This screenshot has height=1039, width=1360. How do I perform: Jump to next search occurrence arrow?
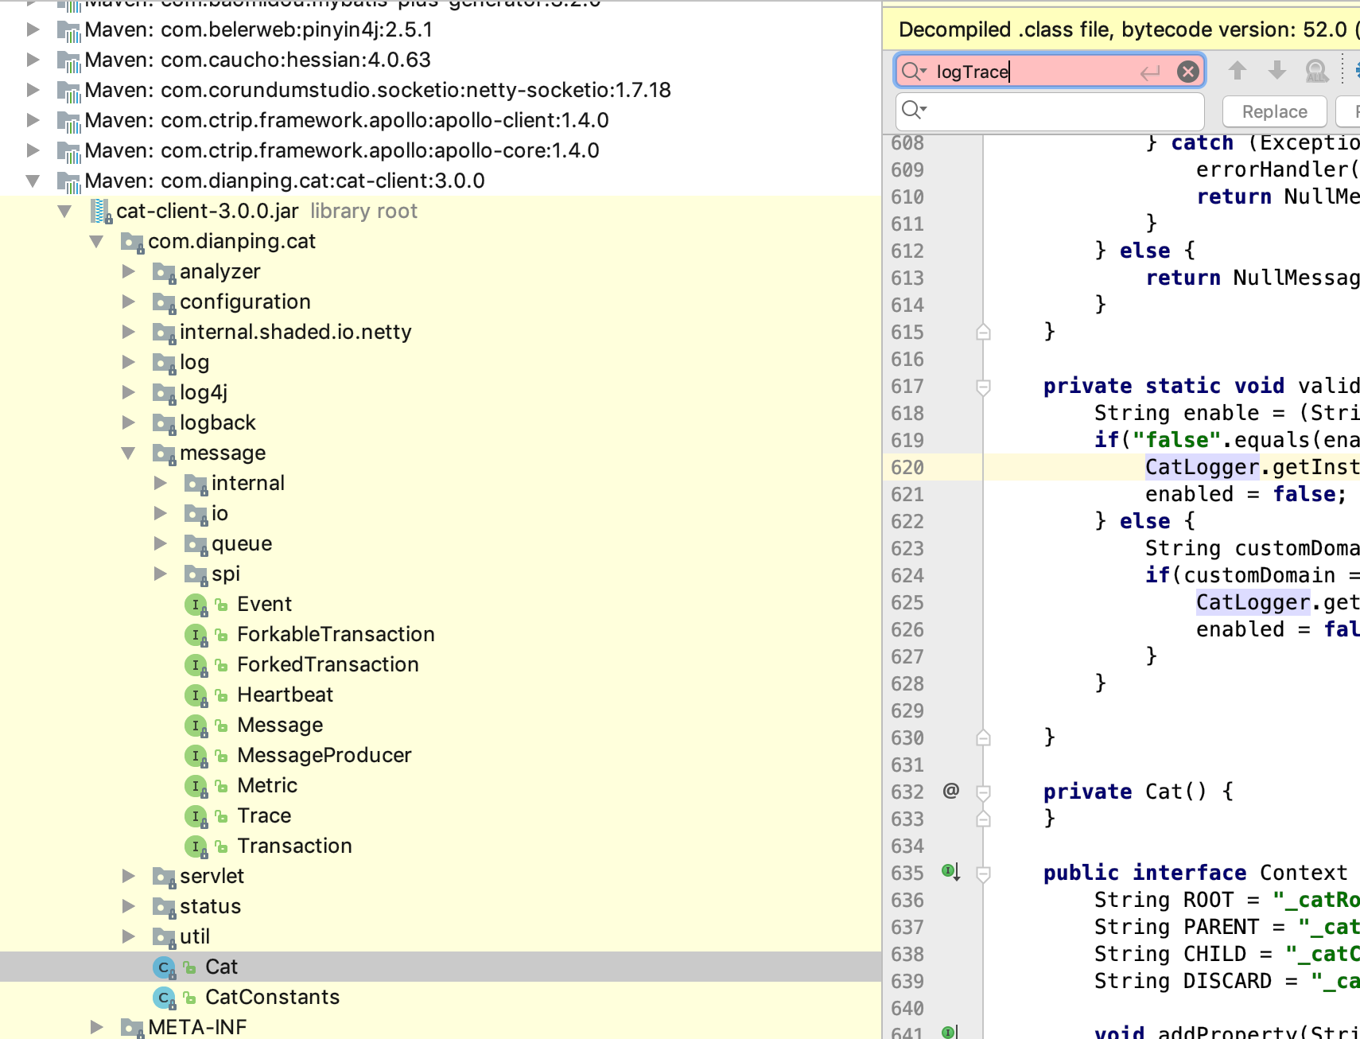tap(1277, 71)
